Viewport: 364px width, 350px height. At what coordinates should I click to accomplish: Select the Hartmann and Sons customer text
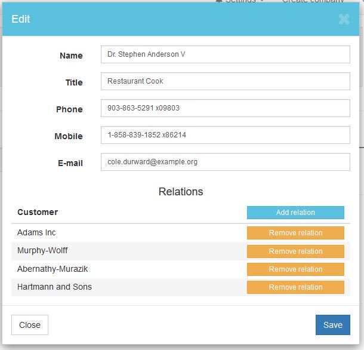pos(54,287)
